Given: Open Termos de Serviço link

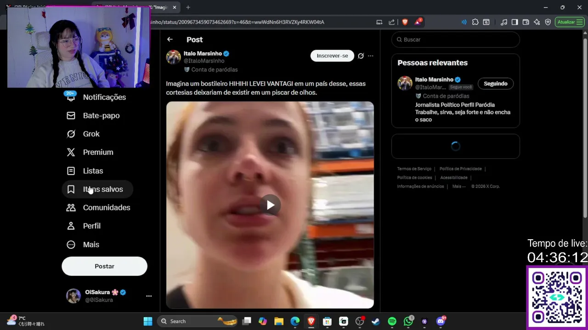Looking at the screenshot, I should pos(414,169).
